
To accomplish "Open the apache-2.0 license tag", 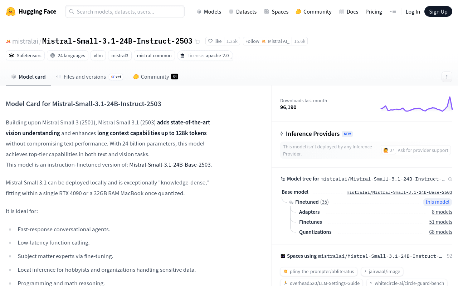I will click(x=205, y=55).
